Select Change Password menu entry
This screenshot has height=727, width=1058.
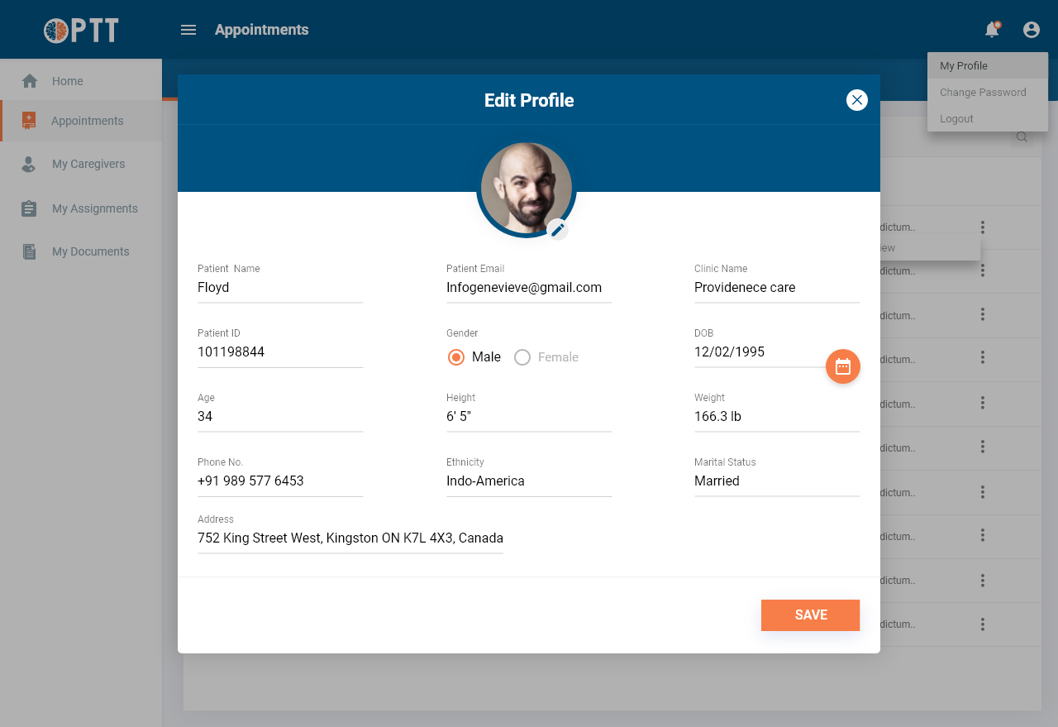[983, 93]
